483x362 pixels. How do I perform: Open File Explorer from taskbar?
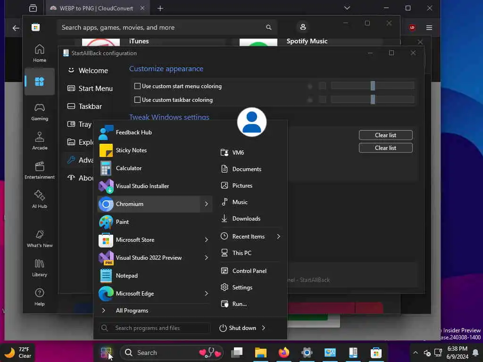[260, 353]
